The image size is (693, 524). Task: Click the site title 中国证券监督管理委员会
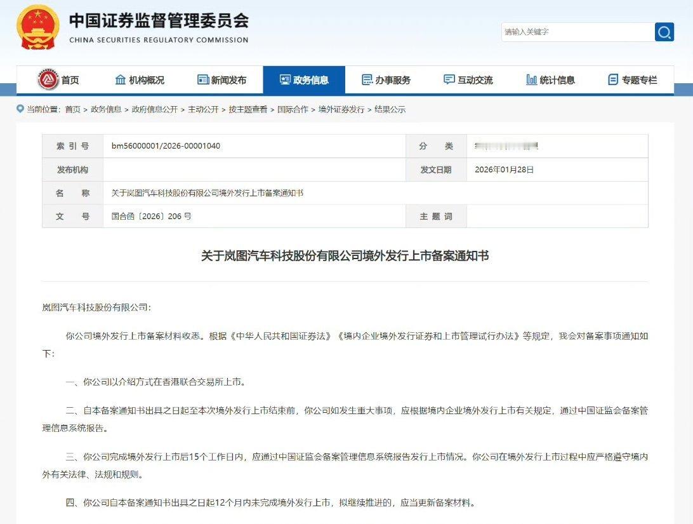click(159, 20)
